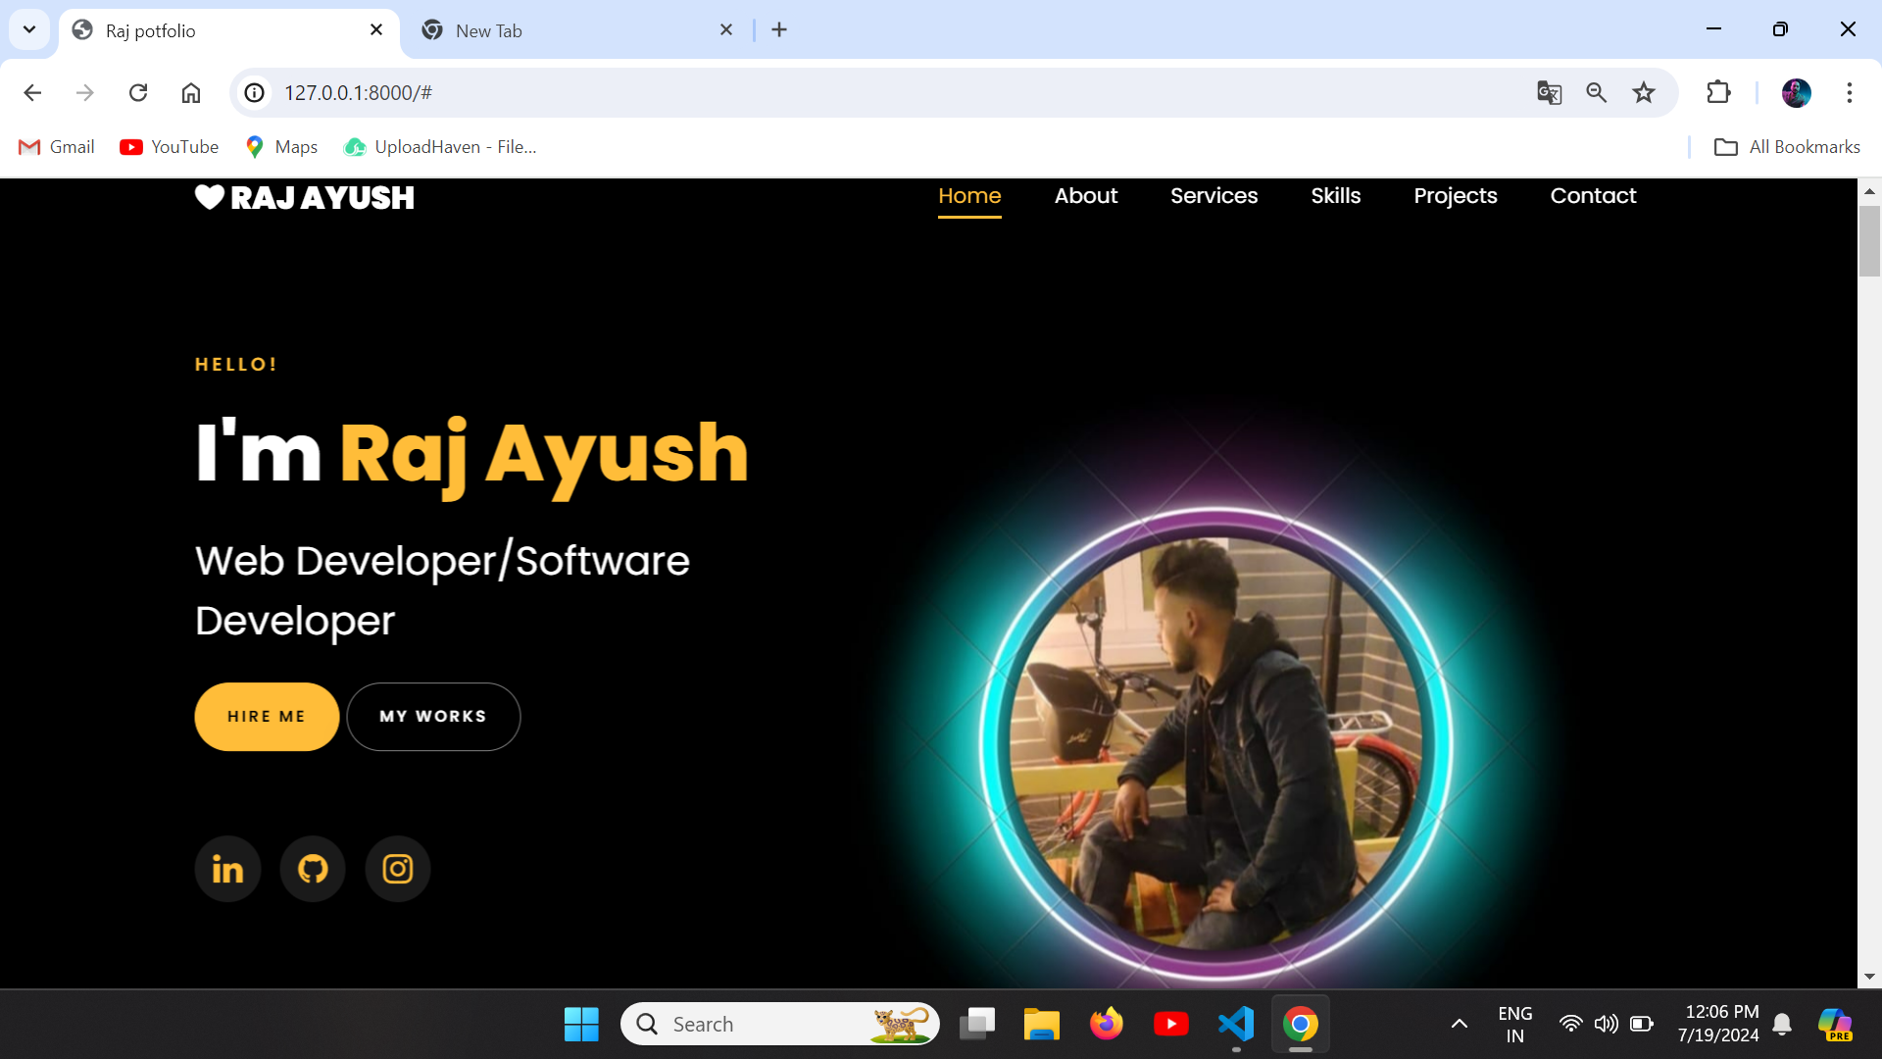
Task: Switch to the New Tab browser tab
Action: tap(578, 30)
